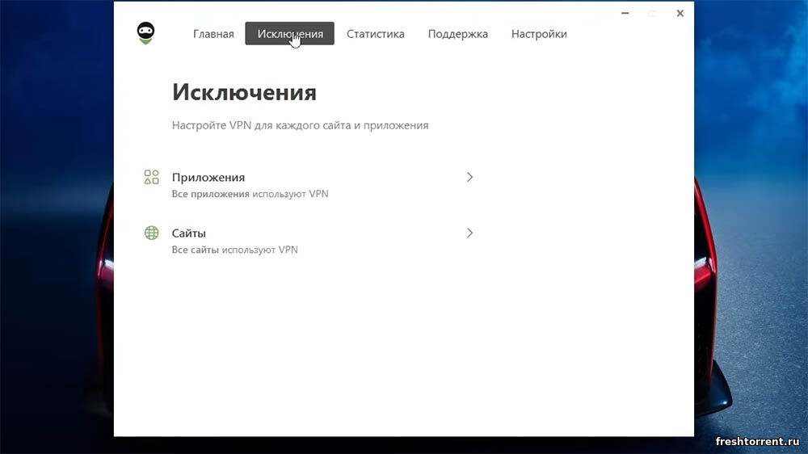Viewport: 808px width, 454px height.
Task: Click the AdGuard VPN ninja logo
Action: coord(145,33)
